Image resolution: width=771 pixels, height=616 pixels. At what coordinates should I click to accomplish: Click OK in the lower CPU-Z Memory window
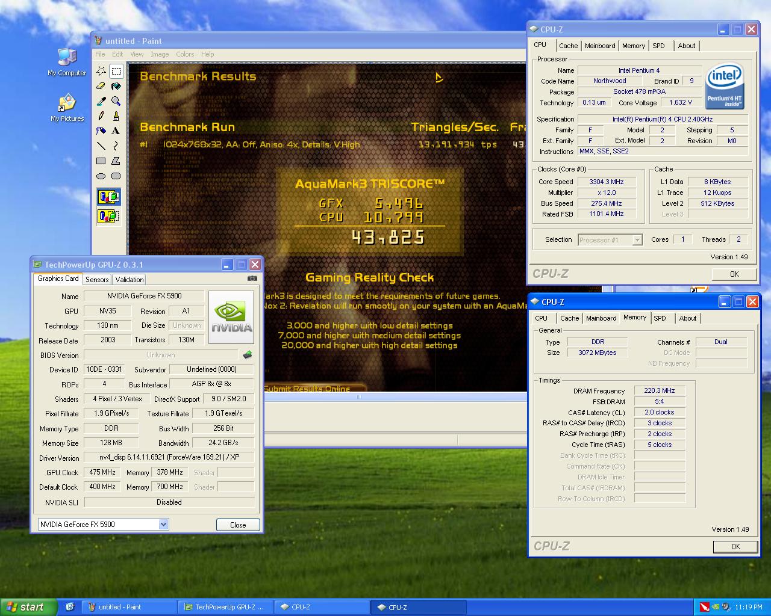click(735, 546)
